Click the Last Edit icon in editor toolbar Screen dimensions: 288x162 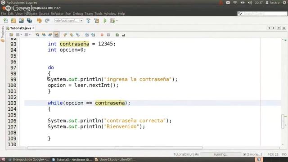pos(11,35)
